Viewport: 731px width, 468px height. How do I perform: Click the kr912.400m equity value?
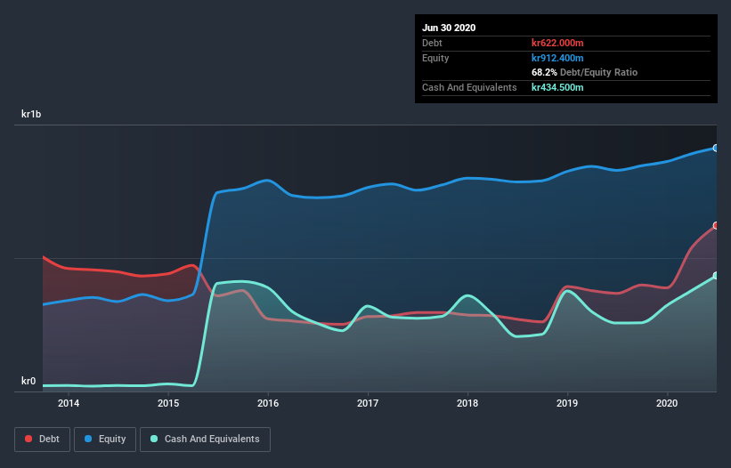557,58
